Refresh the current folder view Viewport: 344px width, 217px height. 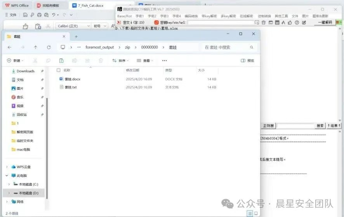pyautogui.click(x=49, y=47)
